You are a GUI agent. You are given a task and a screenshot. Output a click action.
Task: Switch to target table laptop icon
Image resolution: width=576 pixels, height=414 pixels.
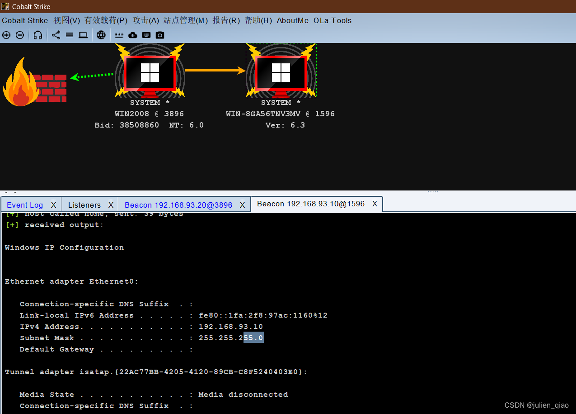pyautogui.click(x=83, y=35)
